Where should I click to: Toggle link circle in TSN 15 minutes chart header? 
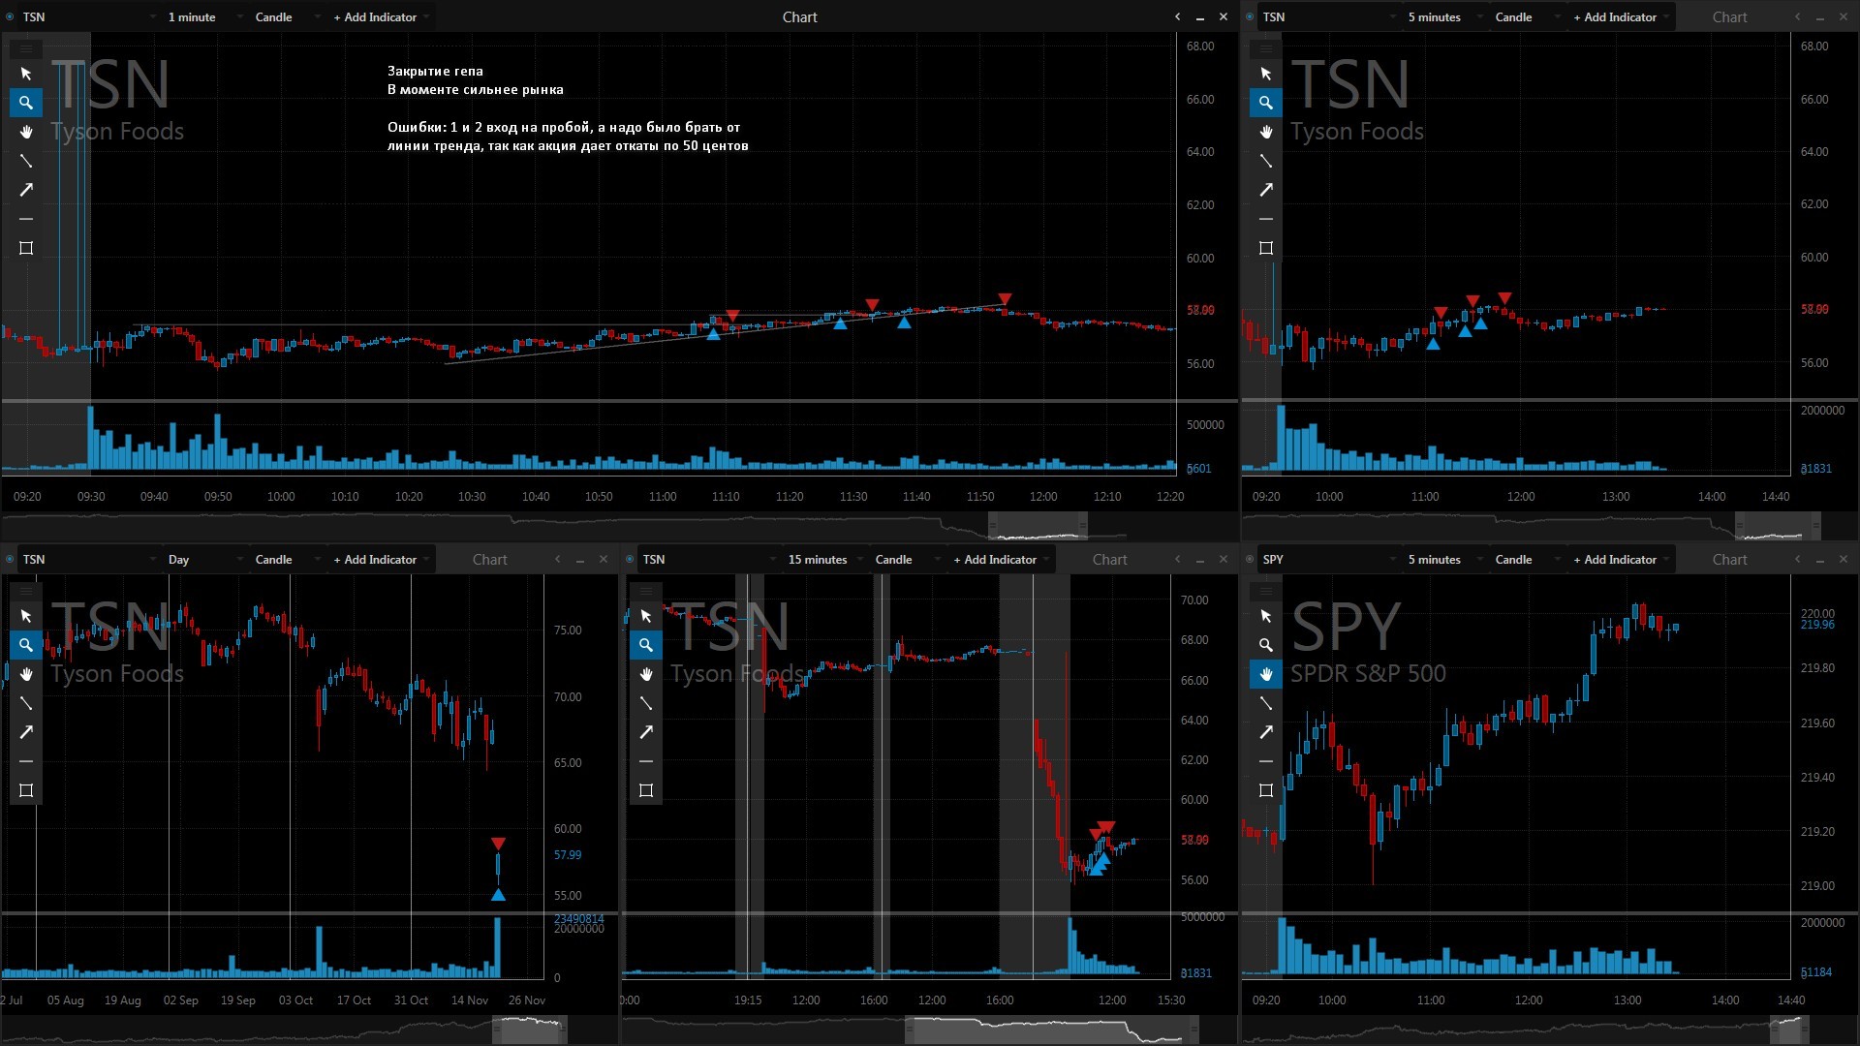pyautogui.click(x=630, y=560)
